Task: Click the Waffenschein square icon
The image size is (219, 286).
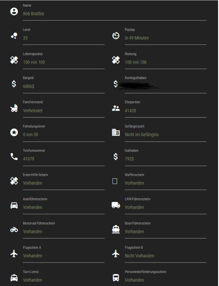Action: click(116, 181)
